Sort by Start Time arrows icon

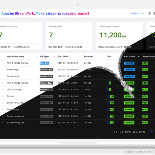coord(70,57)
